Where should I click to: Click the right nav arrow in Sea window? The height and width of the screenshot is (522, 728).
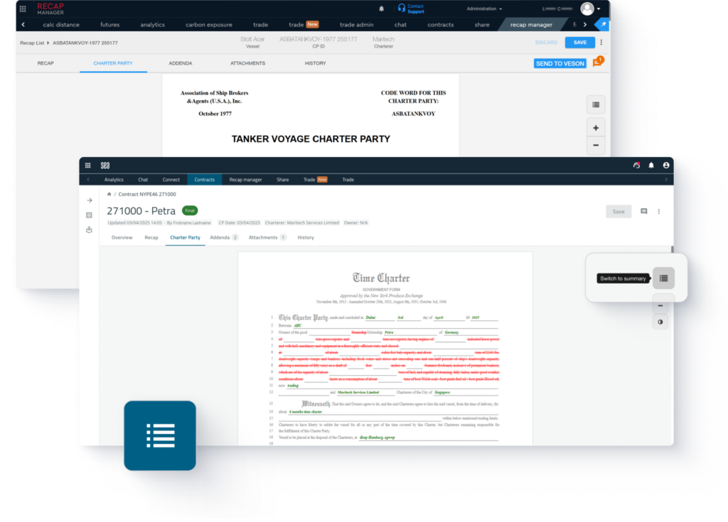tap(666, 180)
